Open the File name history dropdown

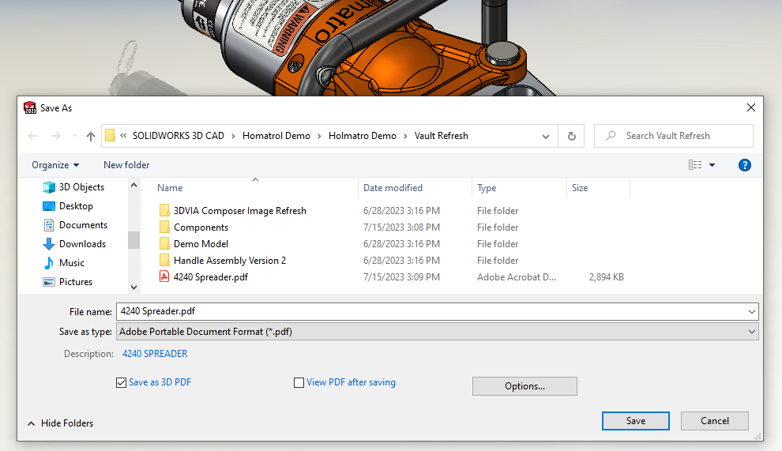click(751, 312)
